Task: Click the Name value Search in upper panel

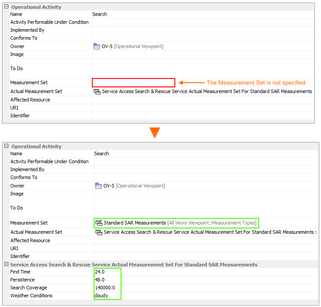Action: pos(100,14)
